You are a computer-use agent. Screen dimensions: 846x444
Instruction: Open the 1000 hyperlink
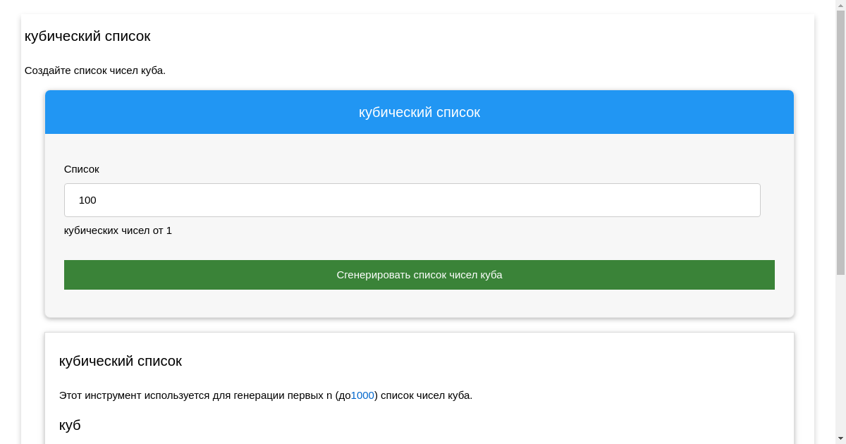coord(362,395)
